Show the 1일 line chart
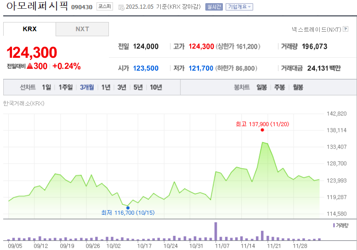 coord(46,87)
